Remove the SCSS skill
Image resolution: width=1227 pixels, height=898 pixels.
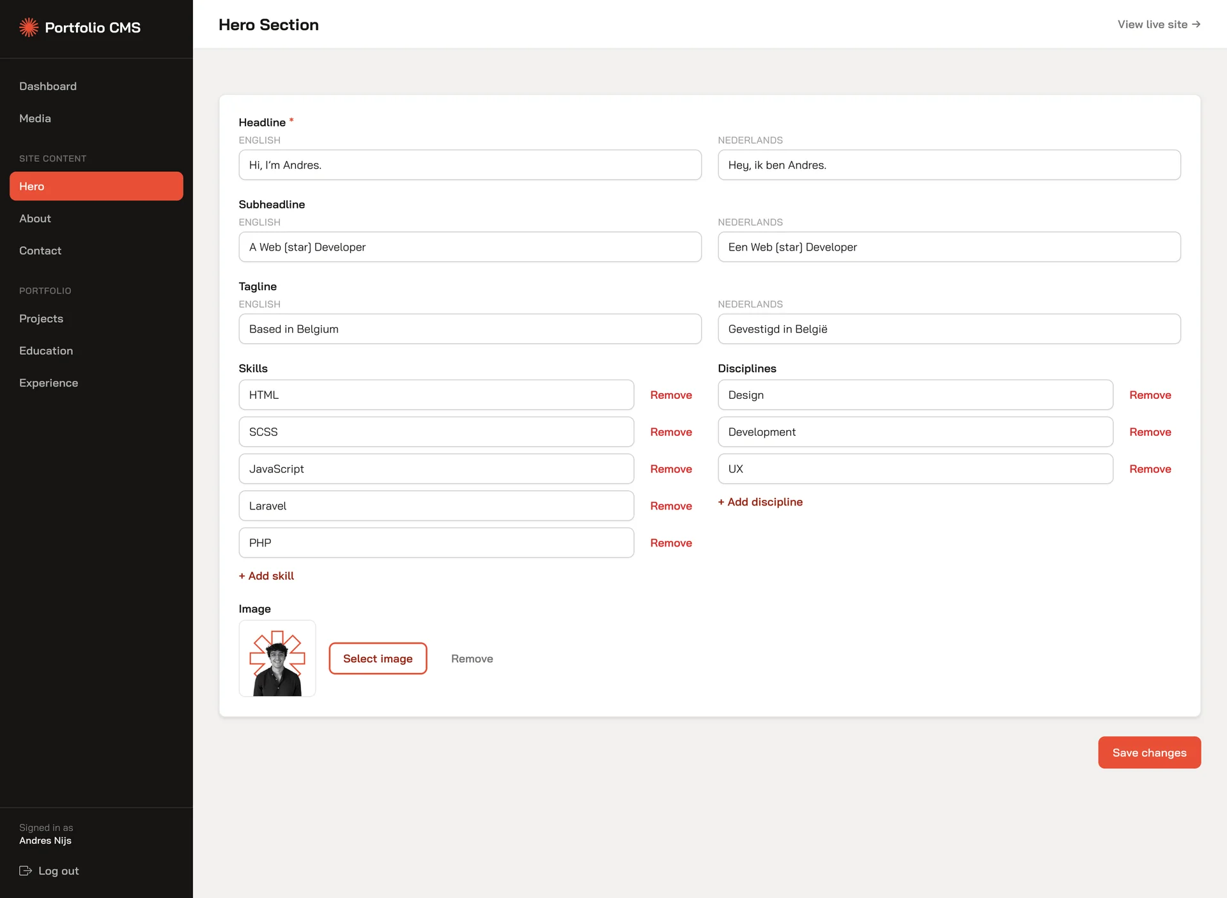tap(671, 432)
